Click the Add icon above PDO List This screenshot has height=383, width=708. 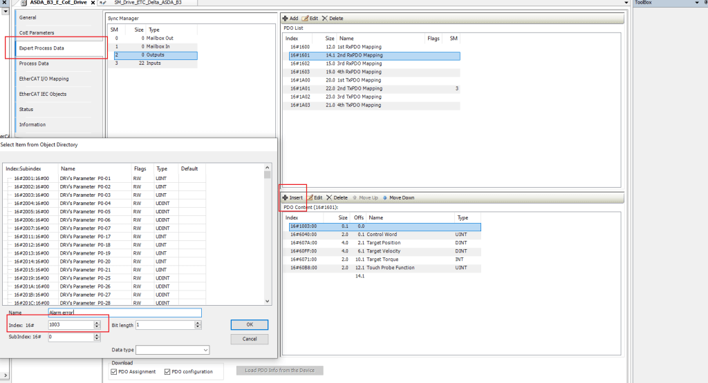[x=286, y=18]
